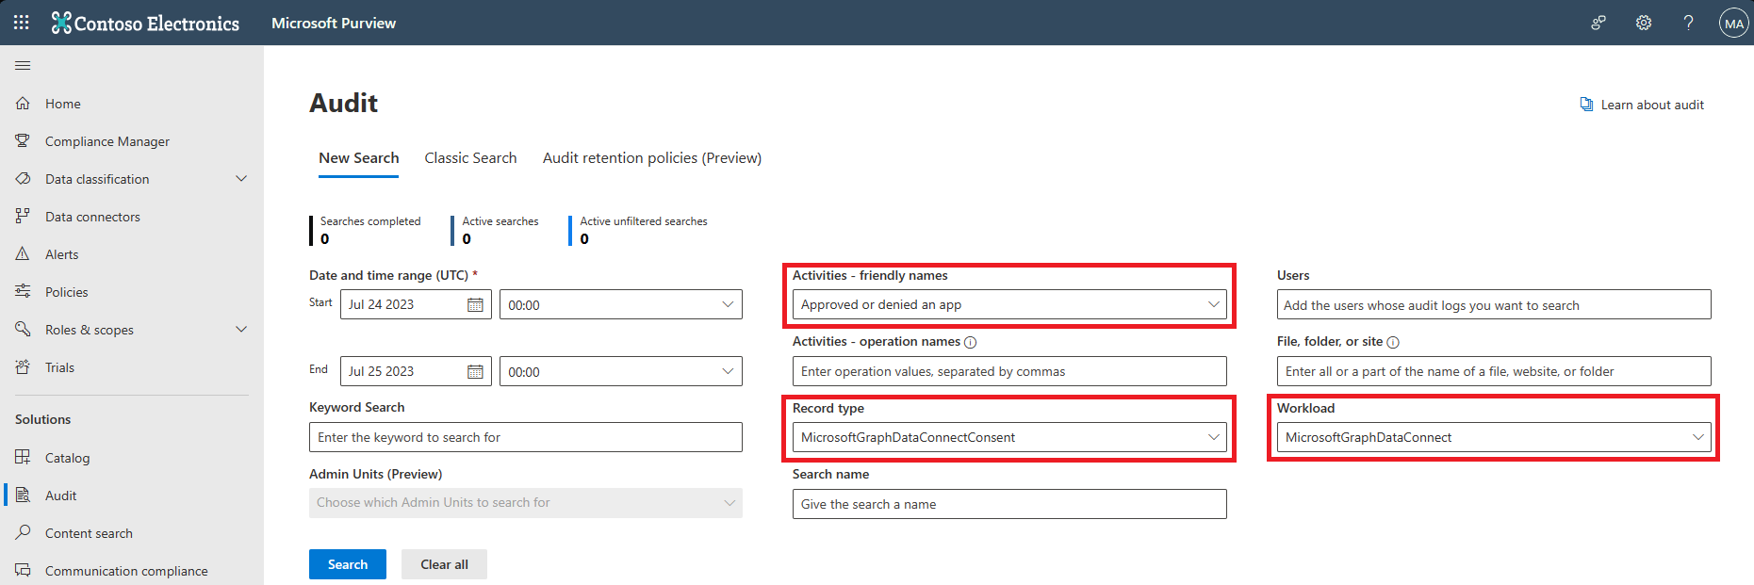Open the Start date calendar picker icon

click(475, 305)
